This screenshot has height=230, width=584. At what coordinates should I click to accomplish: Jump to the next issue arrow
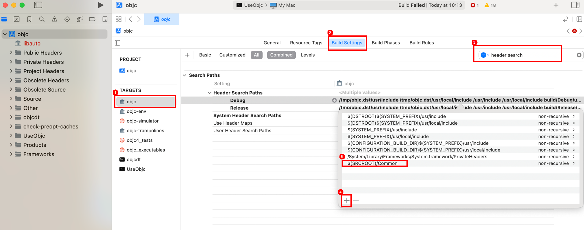[581, 31]
